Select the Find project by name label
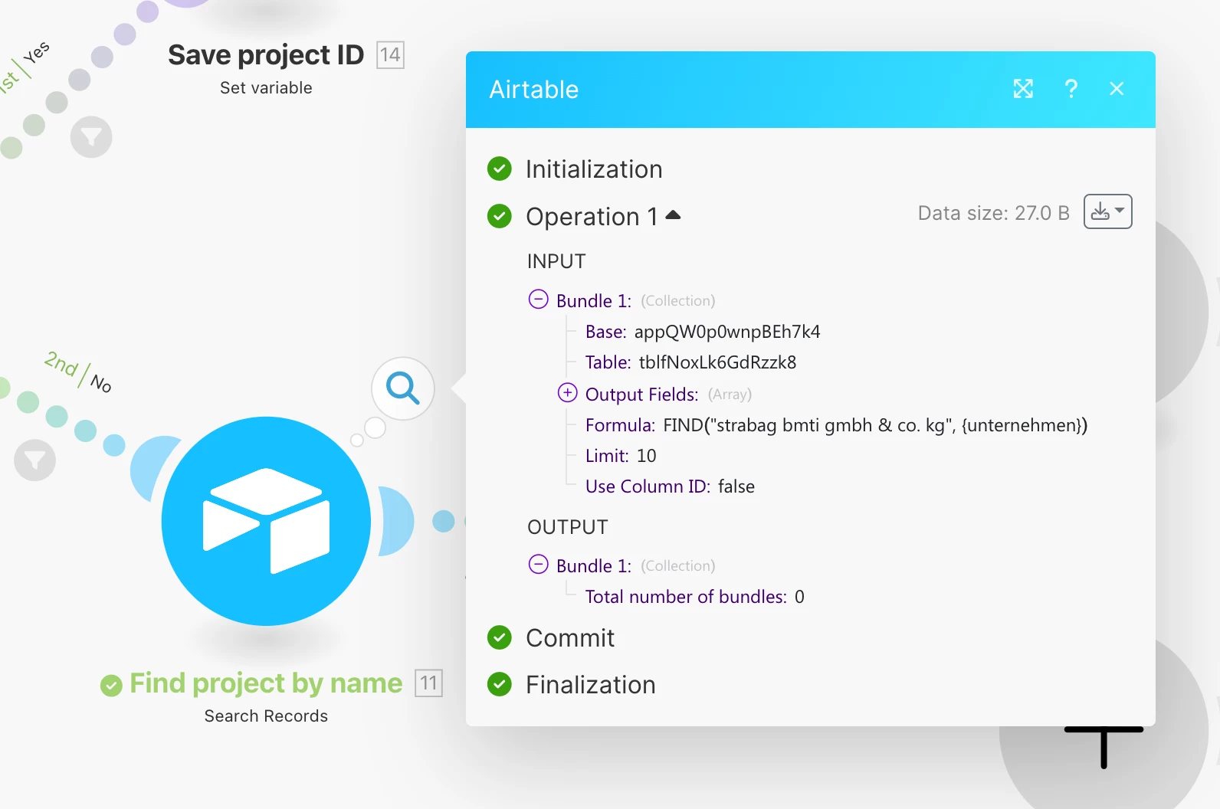This screenshot has height=809, width=1220. coord(266,683)
